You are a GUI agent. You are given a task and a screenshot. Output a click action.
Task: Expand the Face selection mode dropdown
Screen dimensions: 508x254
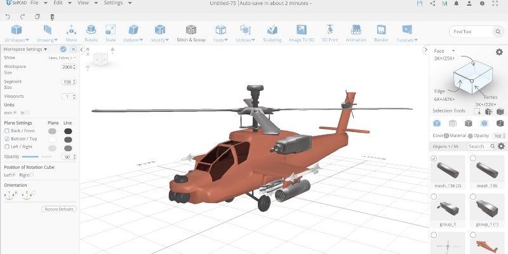point(444,51)
